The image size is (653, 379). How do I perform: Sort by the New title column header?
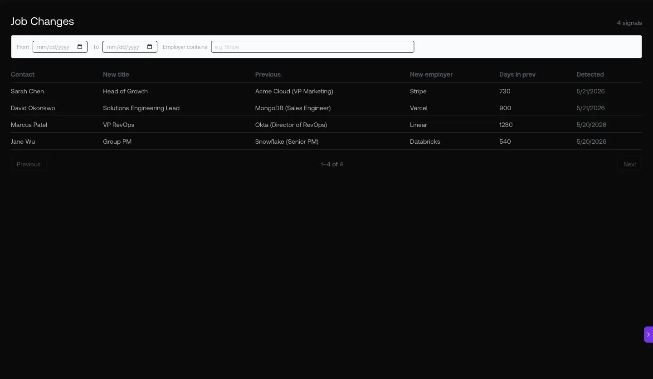[x=116, y=74]
